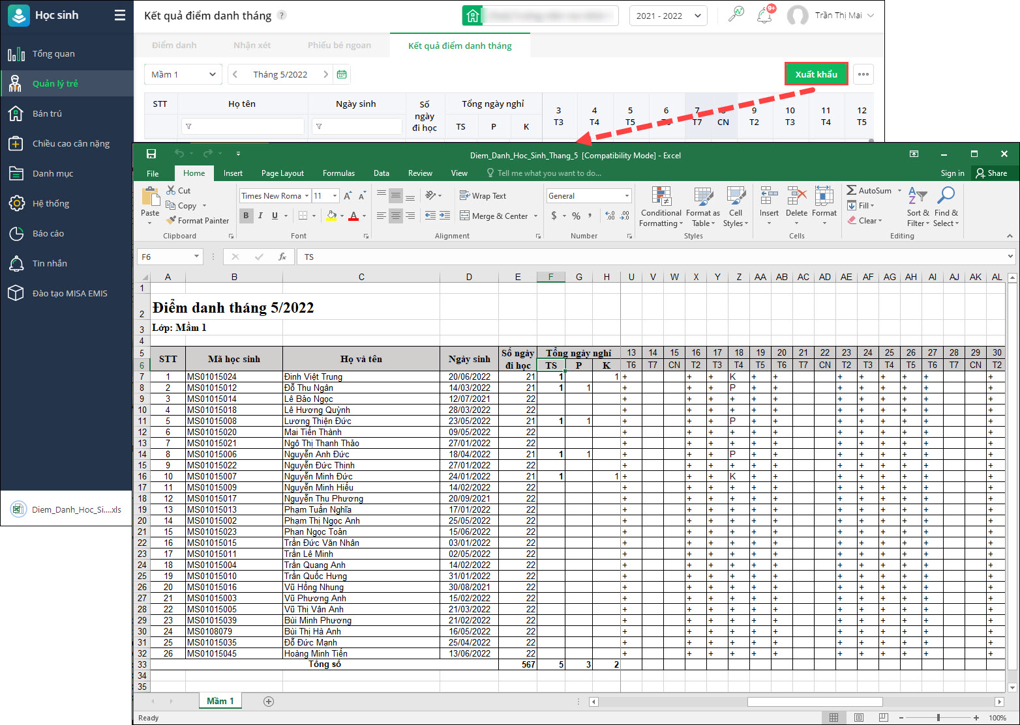This screenshot has width=1020, height=725.
Task: Open the 2021 - 2022 school year dropdown
Action: click(x=668, y=16)
